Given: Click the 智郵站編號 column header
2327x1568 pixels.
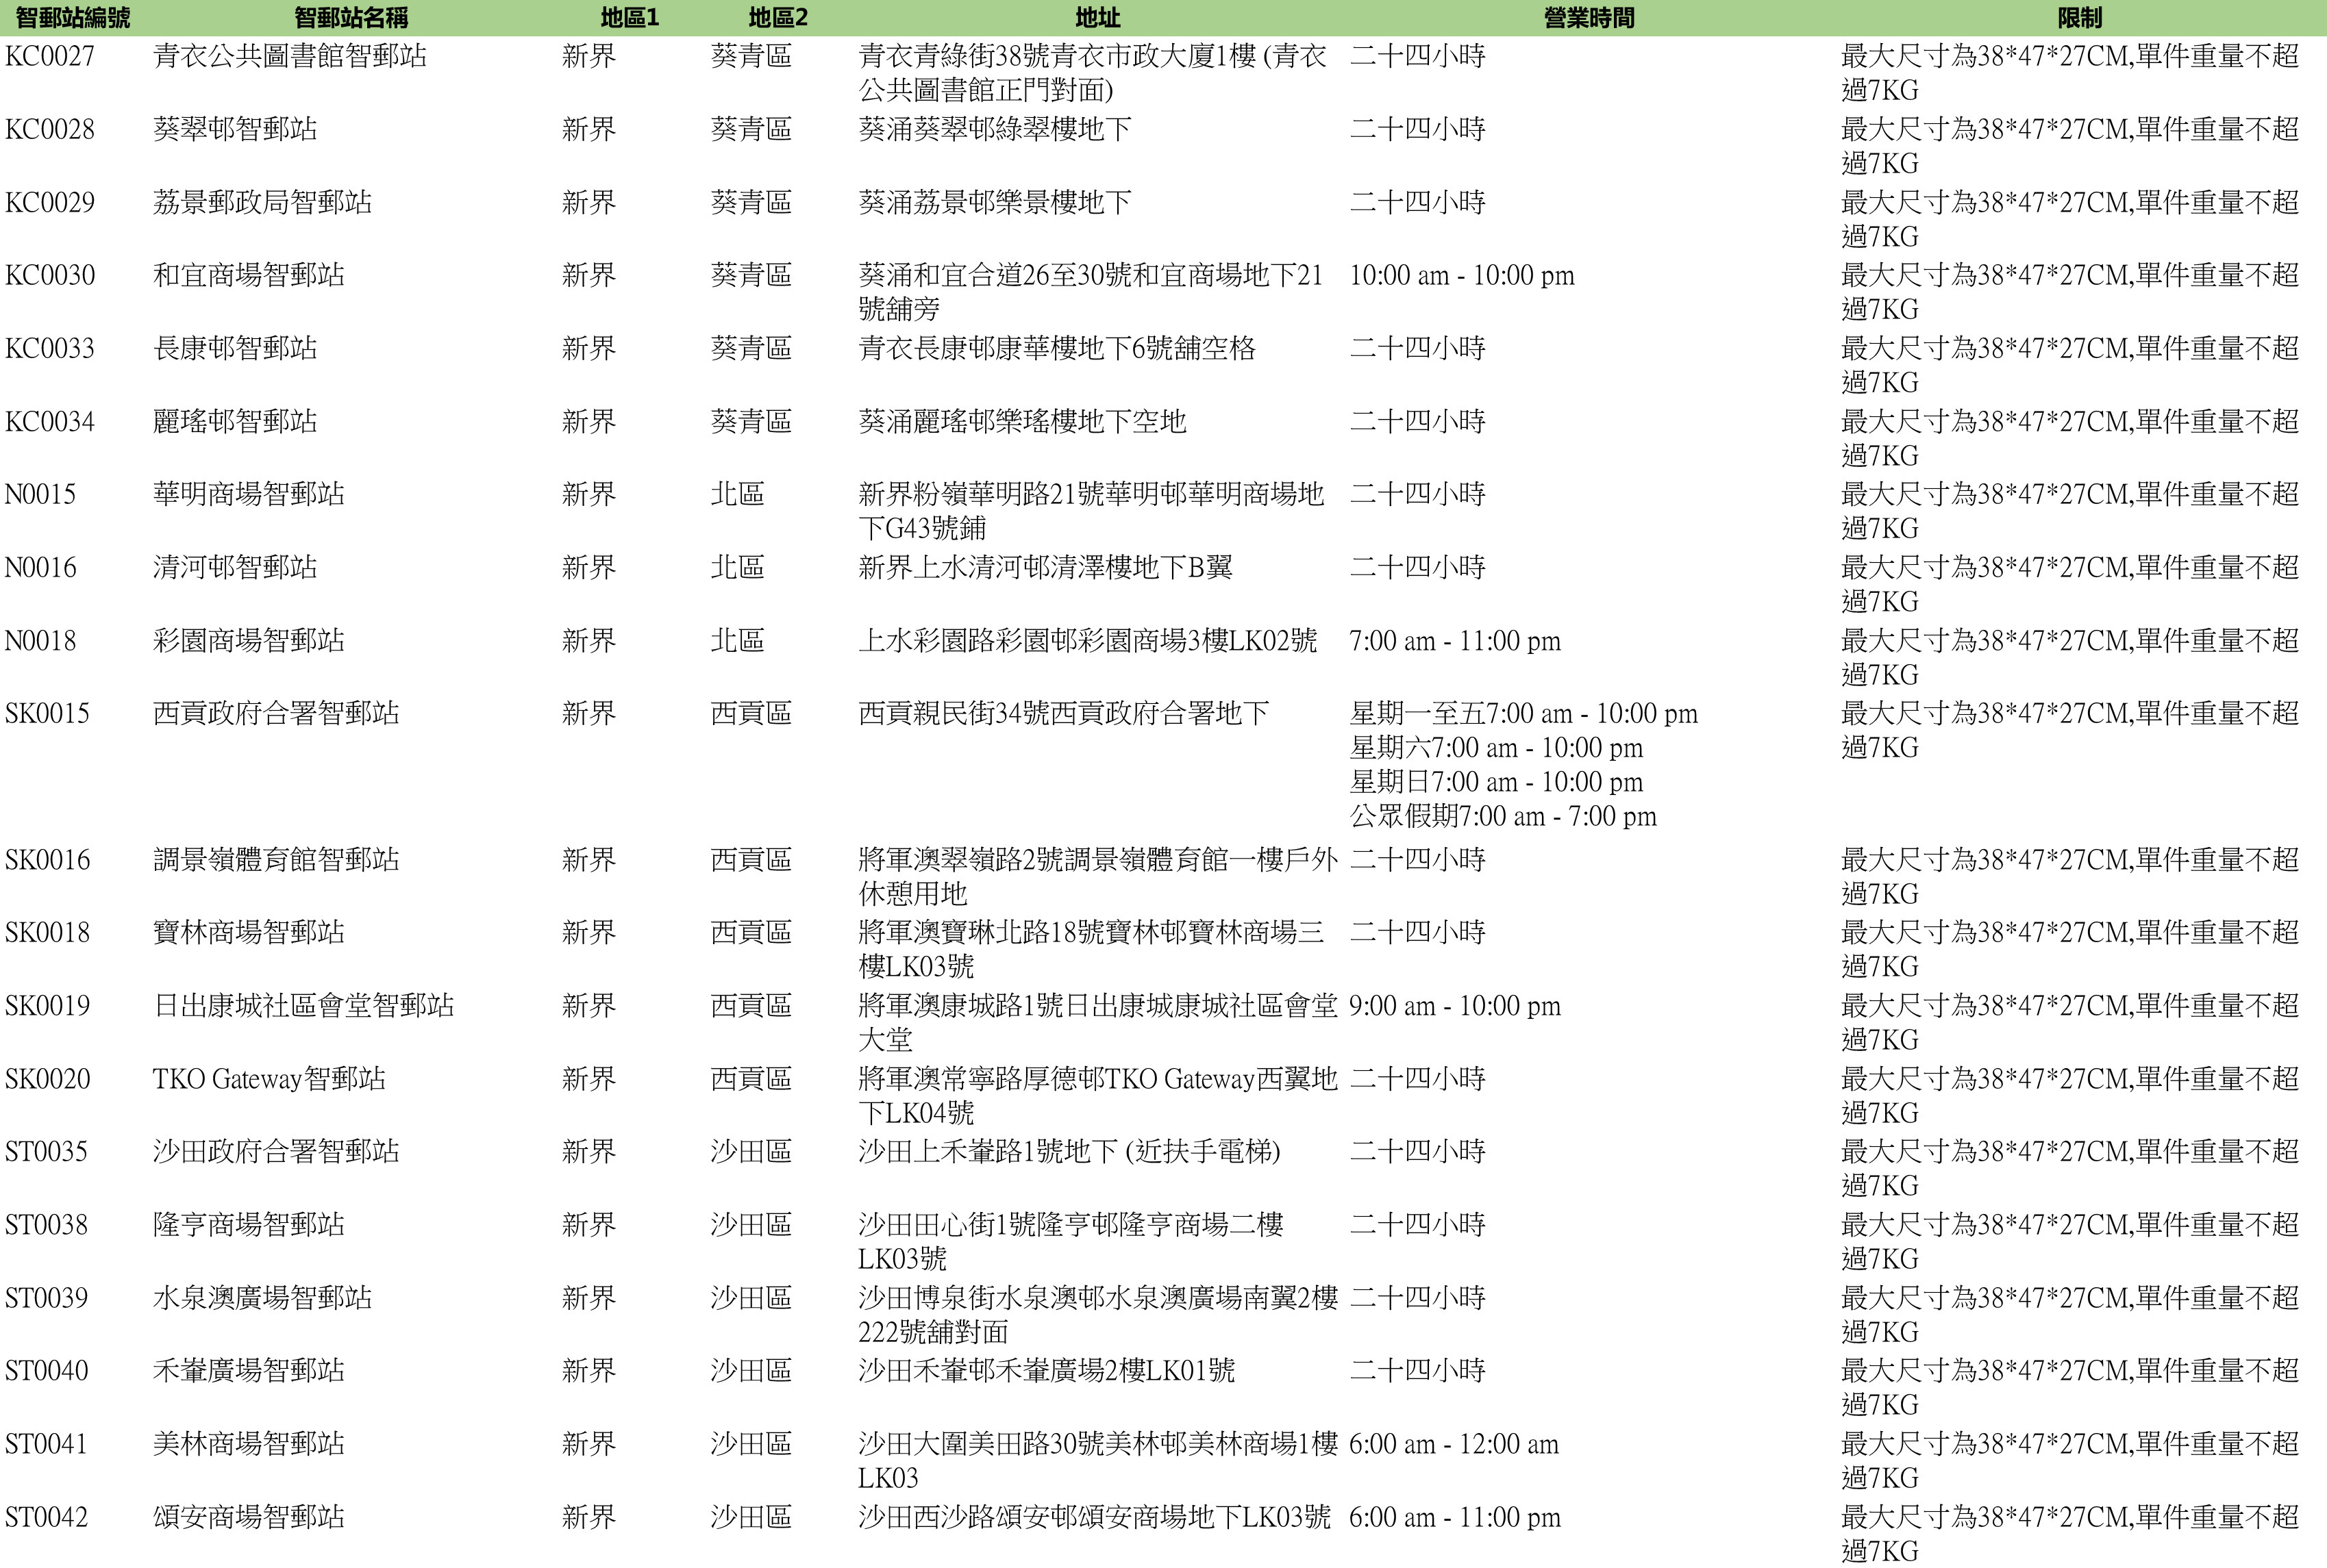Looking at the screenshot, I should [x=72, y=18].
